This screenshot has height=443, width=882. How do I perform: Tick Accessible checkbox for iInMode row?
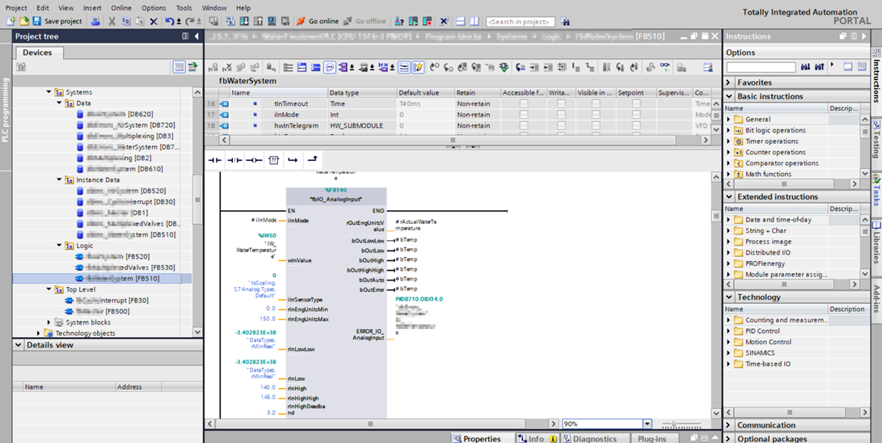pyautogui.click(x=524, y=115)
